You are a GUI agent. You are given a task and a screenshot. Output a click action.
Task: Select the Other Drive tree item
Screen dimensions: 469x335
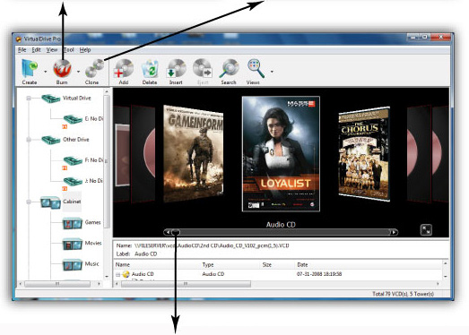76,139
